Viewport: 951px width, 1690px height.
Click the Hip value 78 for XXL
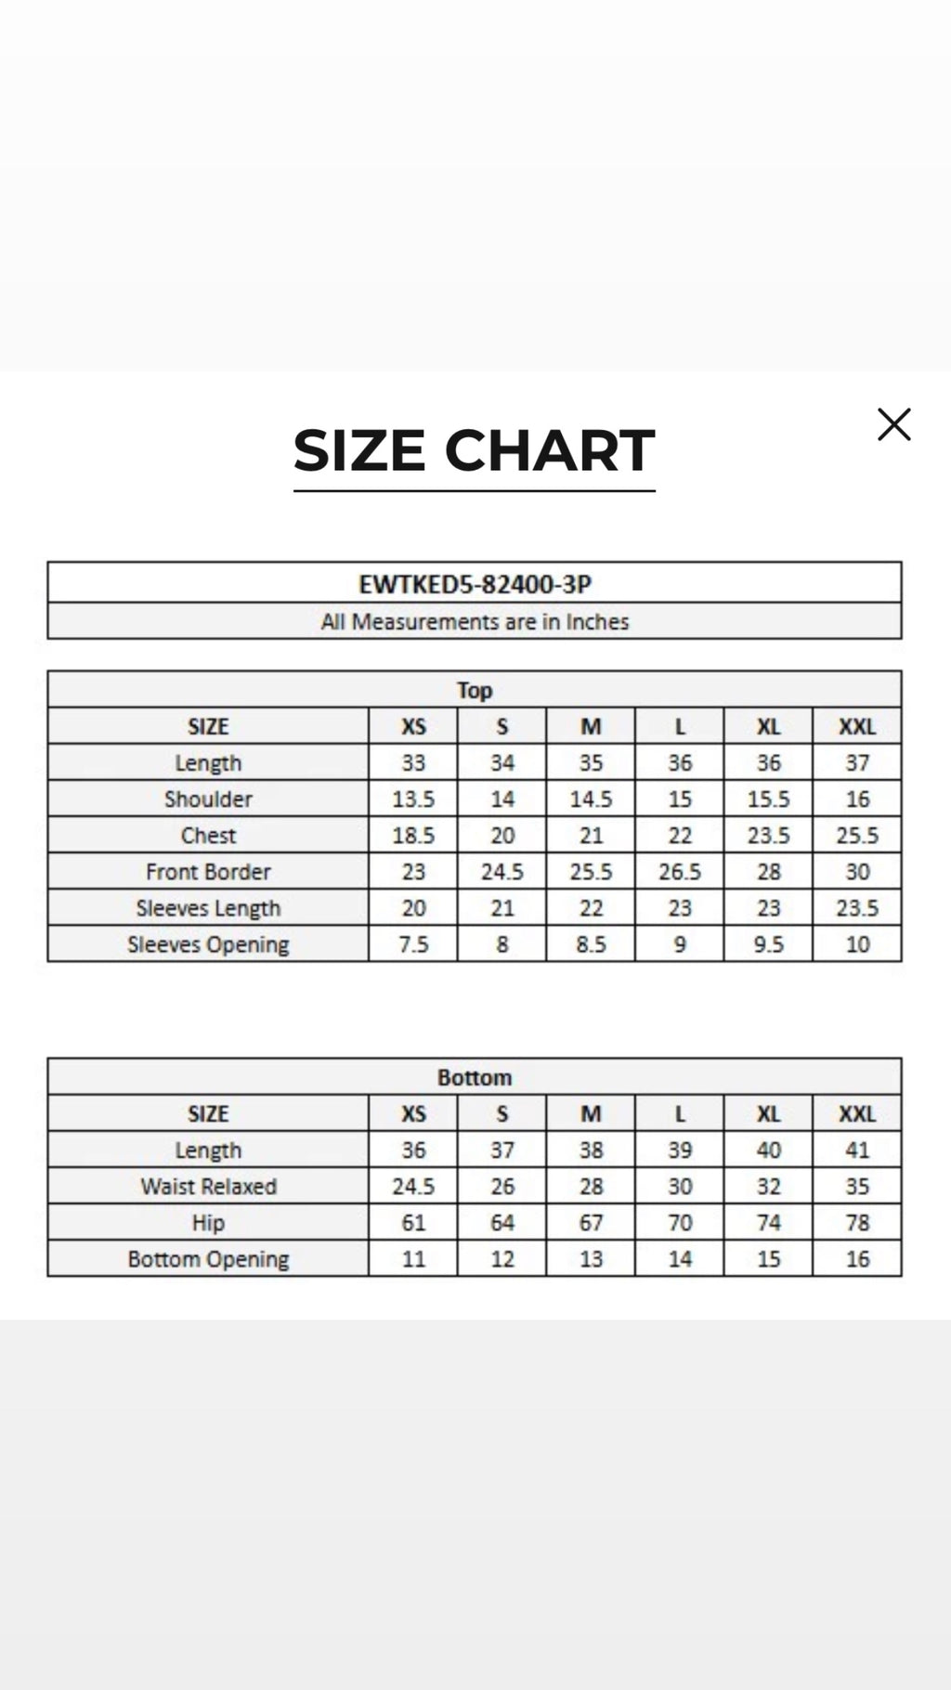tap(857, 1223)
